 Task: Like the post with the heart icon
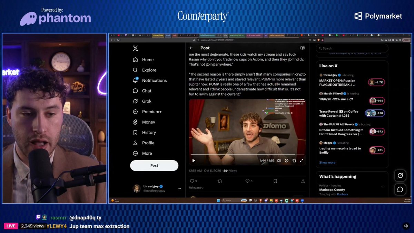coord(247,181)
